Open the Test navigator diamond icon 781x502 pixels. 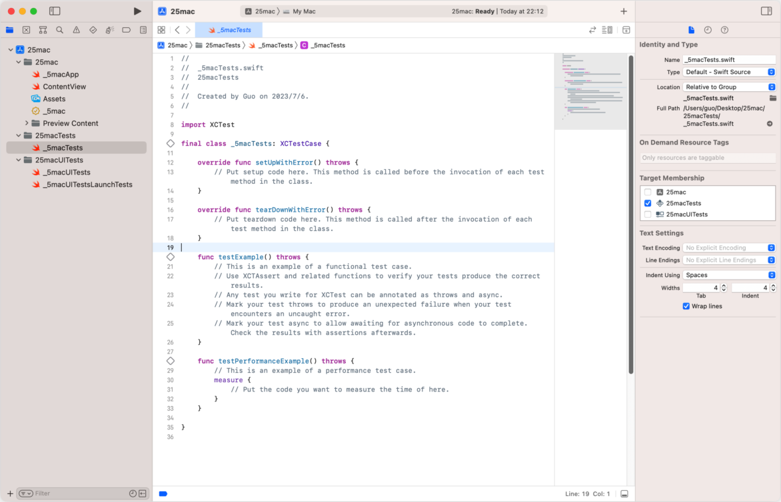tap(93, 30)
